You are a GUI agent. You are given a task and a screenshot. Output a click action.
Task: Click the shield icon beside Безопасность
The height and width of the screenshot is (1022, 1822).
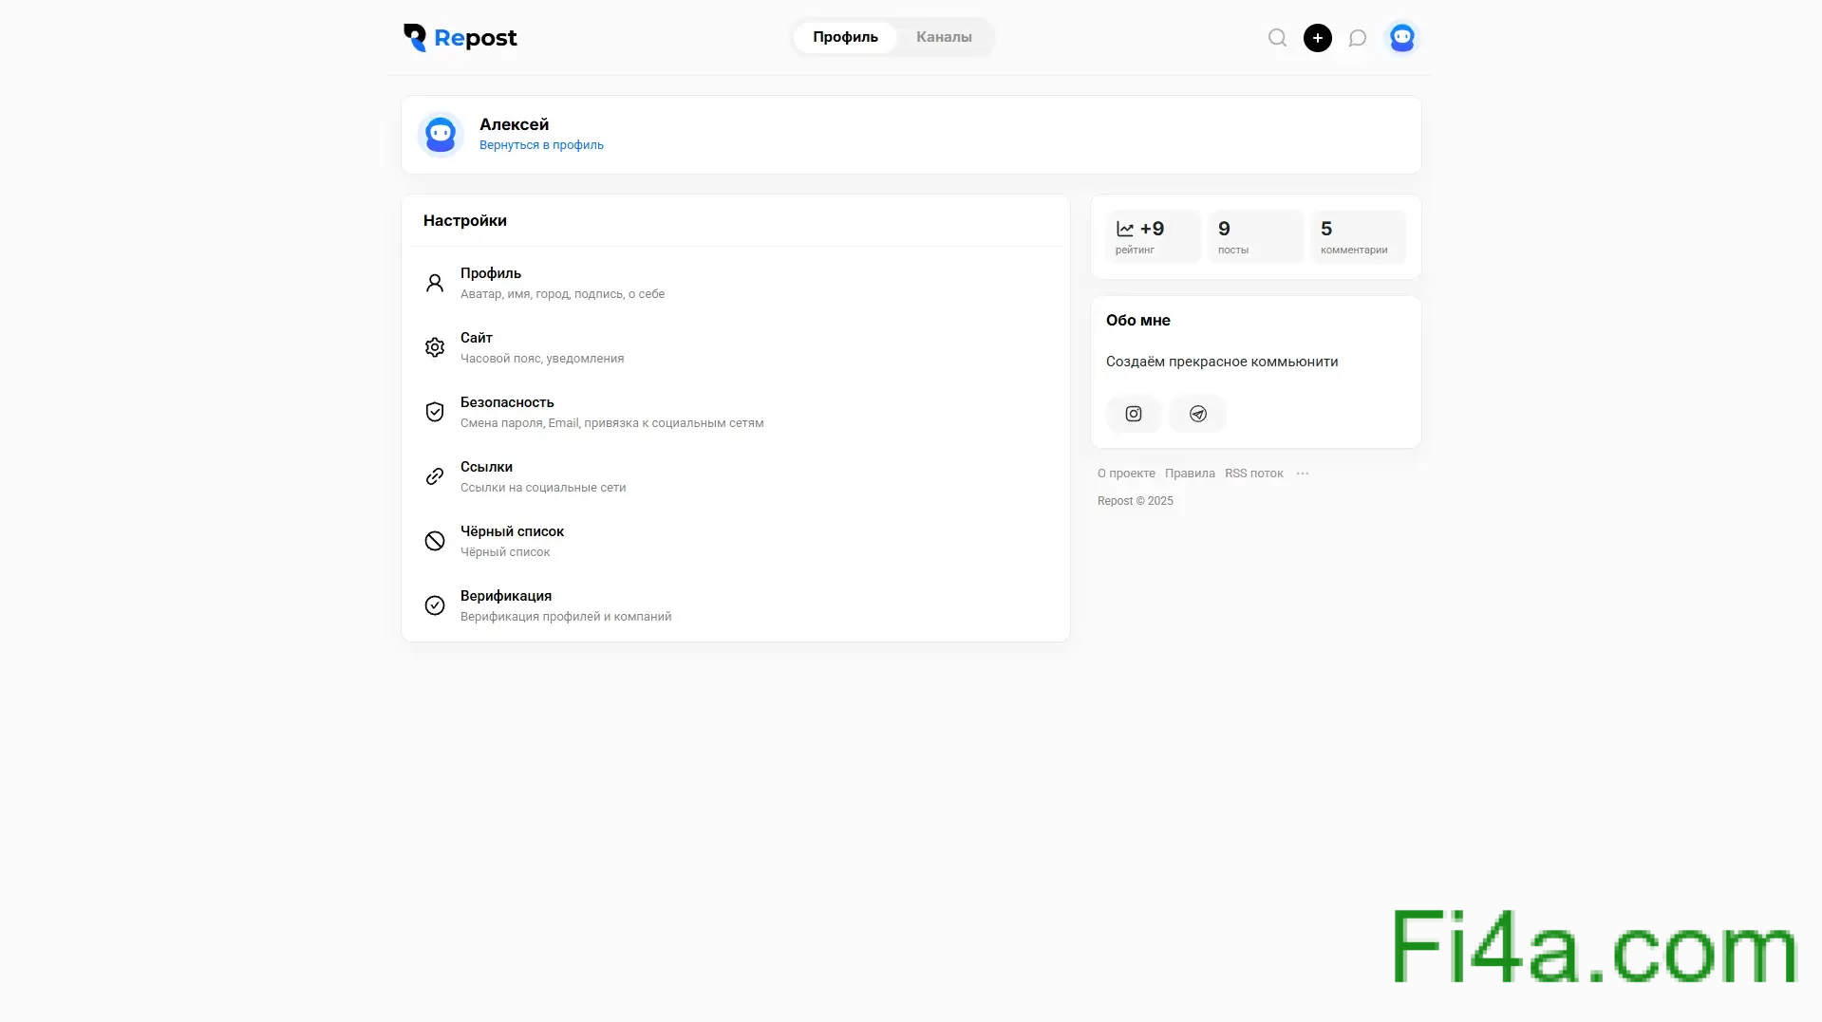435,412
